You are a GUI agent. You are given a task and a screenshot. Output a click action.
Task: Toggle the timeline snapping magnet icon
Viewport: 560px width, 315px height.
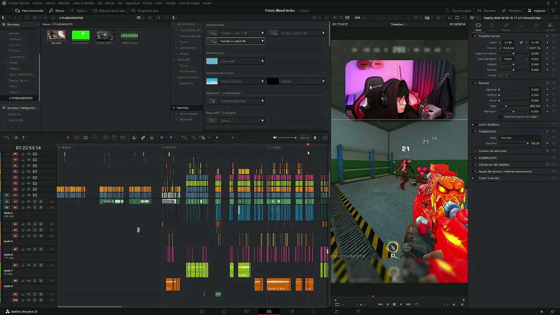pyautogui.click(x=134, y=138)
